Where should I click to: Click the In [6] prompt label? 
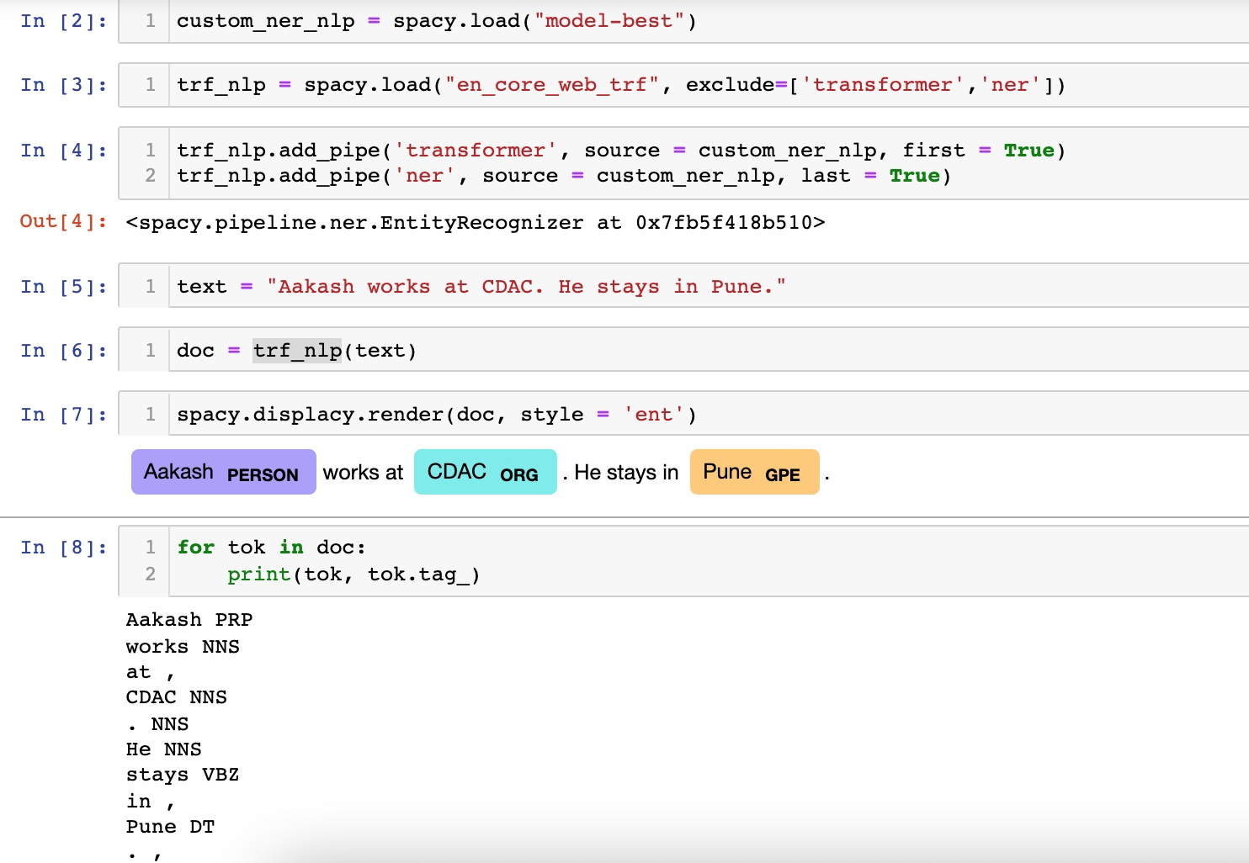tap(65, 351)
